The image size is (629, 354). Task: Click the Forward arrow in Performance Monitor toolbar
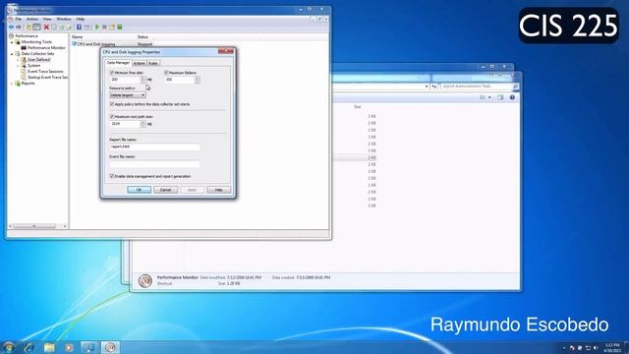click(19, 27)
